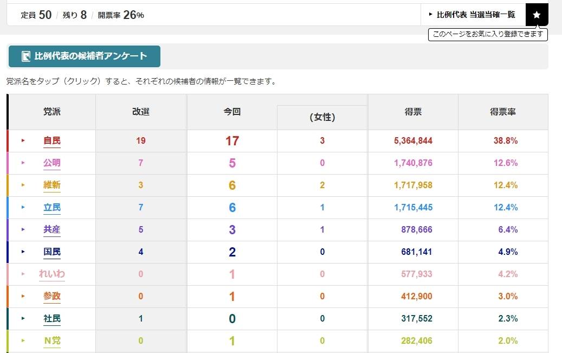
Task: Open the 社民 party link
Action: click(x=52, y=318)
